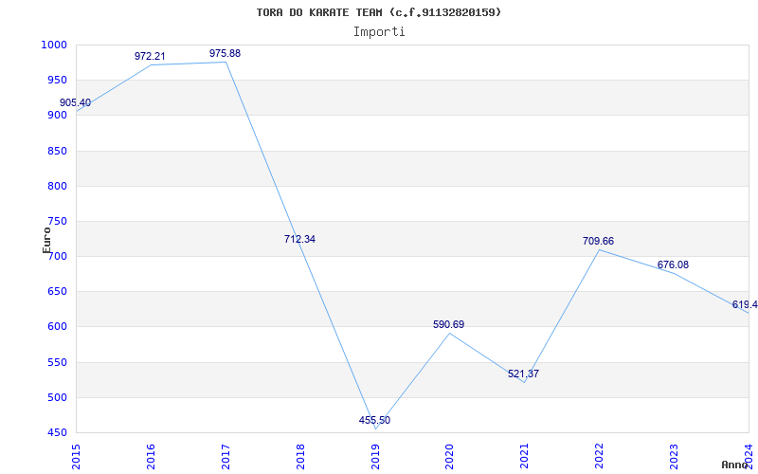Click the 850 y-axis tick label
Image resolution: width=758 pixels, height=474 pixels.
coord(57,151)
